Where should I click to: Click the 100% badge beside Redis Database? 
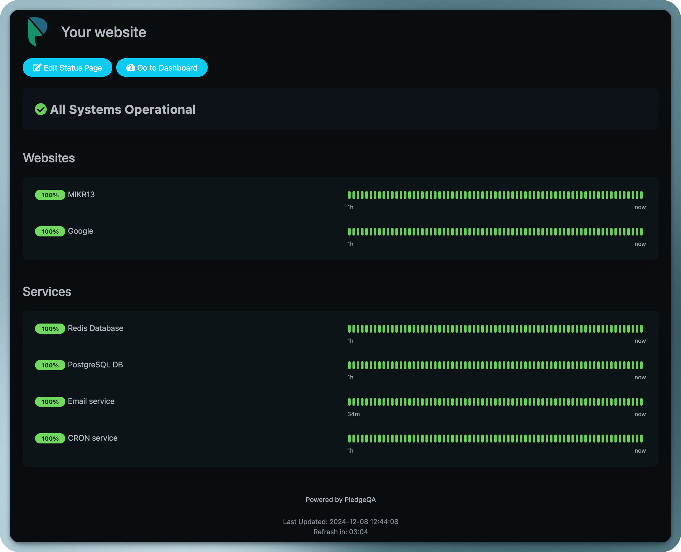click(x=50, y=329)
